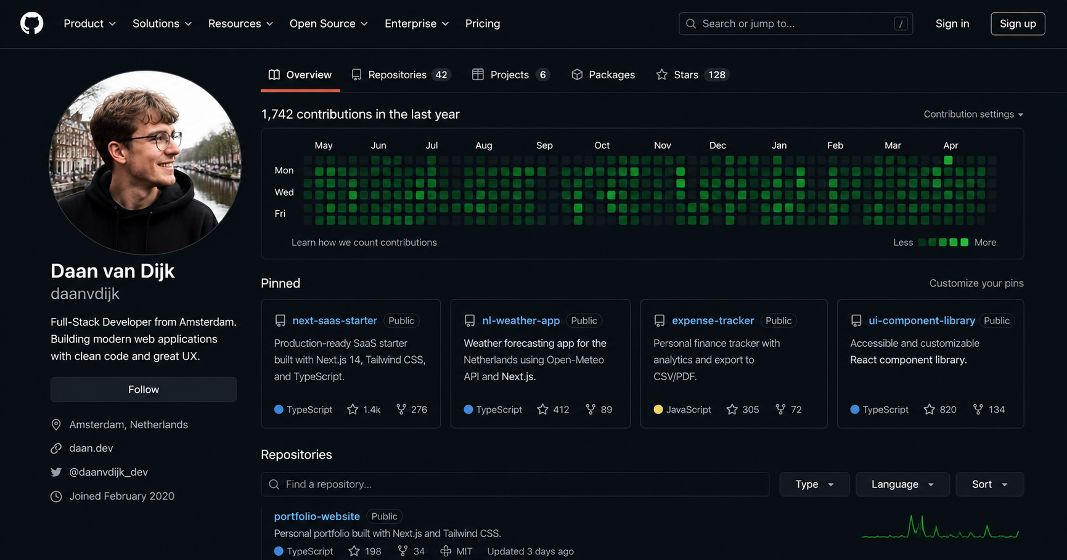
Task: Switch to the Repositories tab
Action: (401, 75)
